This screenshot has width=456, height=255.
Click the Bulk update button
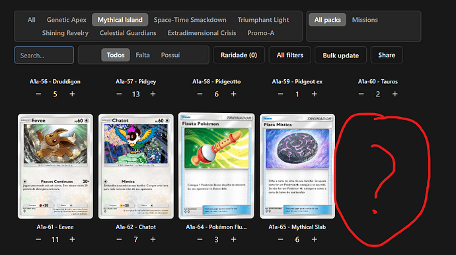(341, 55)
